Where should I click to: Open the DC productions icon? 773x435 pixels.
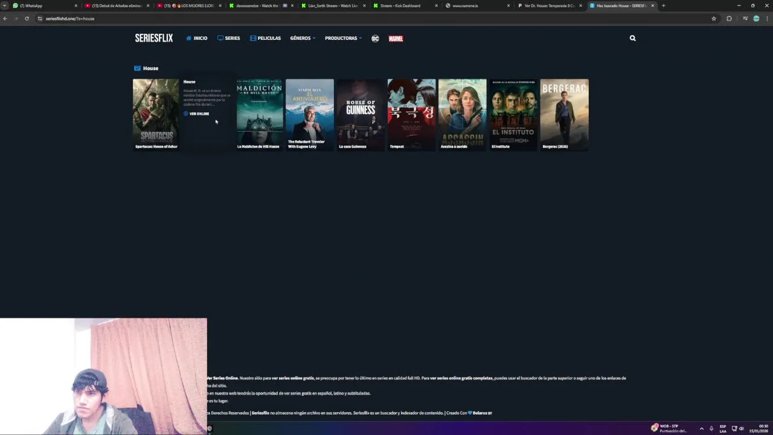(375, 38)
